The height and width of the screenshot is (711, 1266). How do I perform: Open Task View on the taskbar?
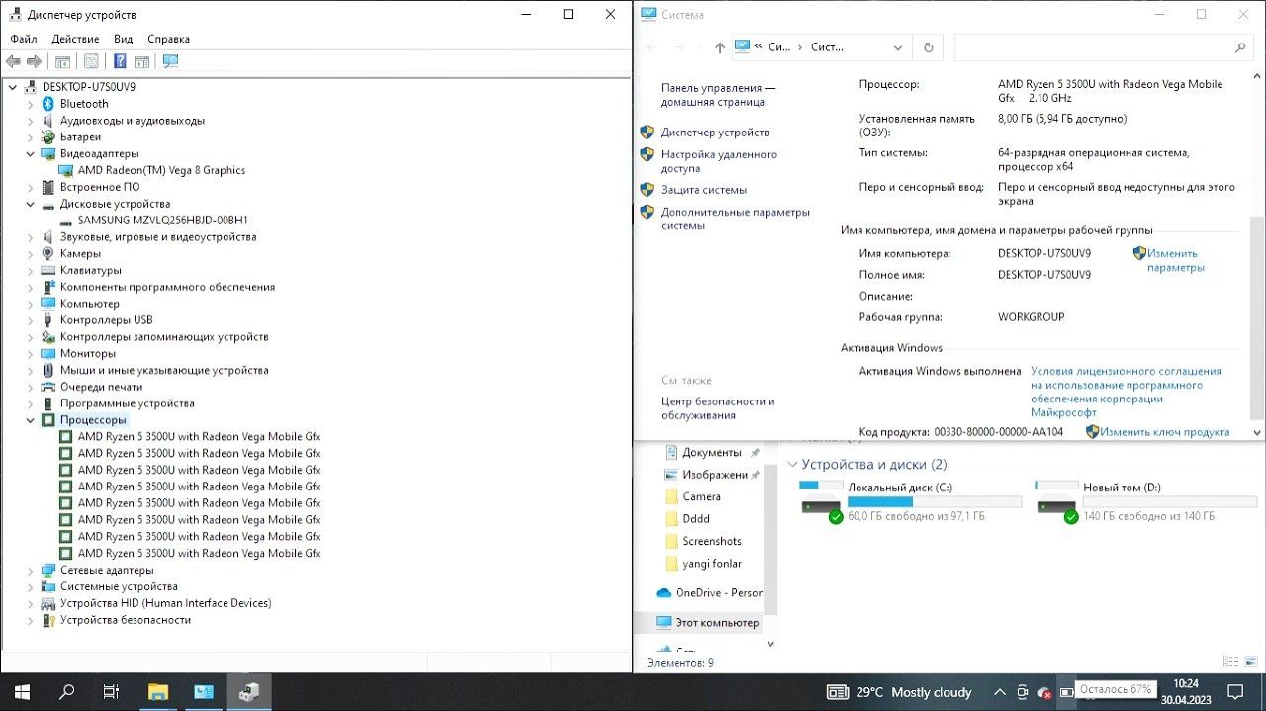coord(112,692)
